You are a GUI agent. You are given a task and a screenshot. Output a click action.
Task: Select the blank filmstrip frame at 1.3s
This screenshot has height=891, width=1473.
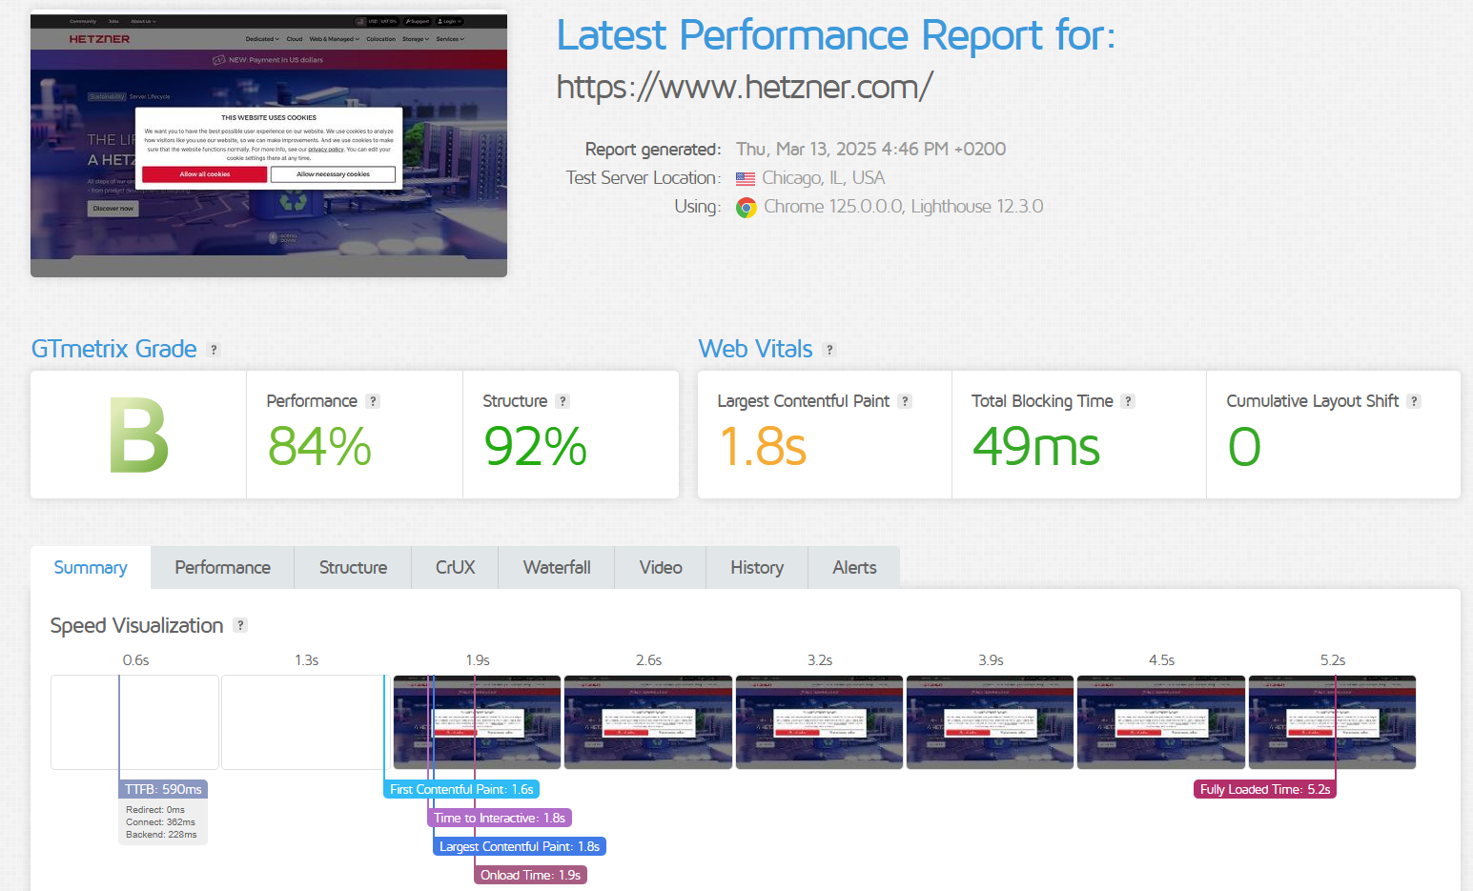[305, 722]
